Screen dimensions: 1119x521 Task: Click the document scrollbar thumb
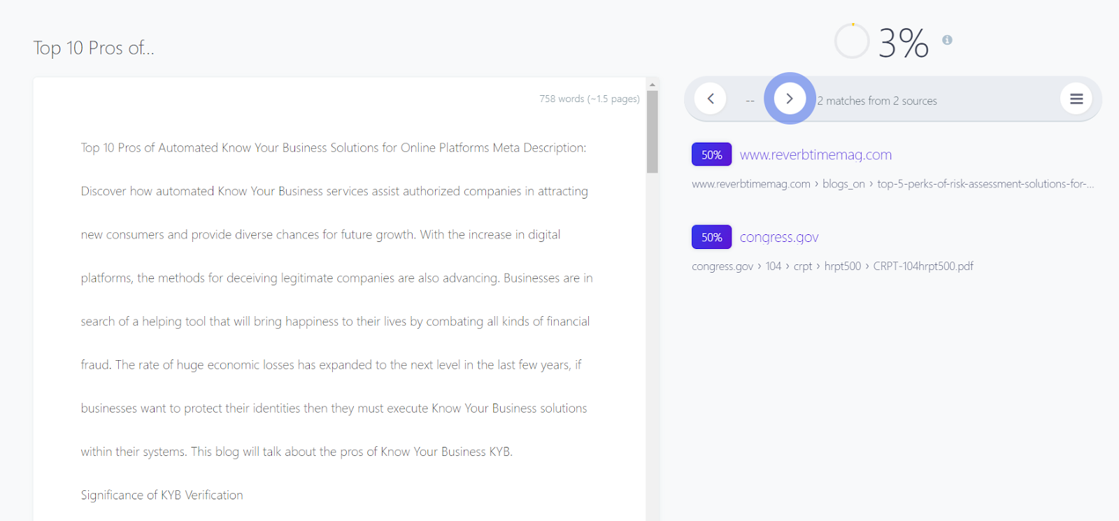click(x=653, y=131)
